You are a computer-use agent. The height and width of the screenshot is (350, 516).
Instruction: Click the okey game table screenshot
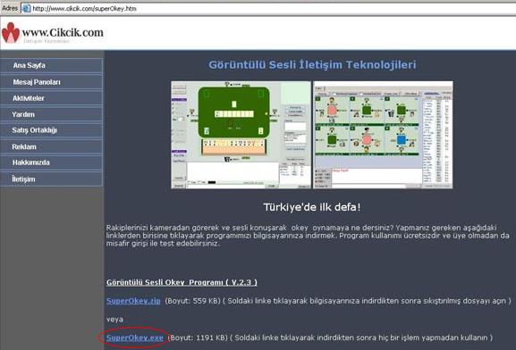[241, 135]
